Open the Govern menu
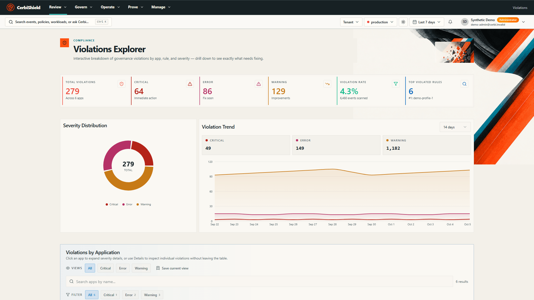 coord(83,7)
